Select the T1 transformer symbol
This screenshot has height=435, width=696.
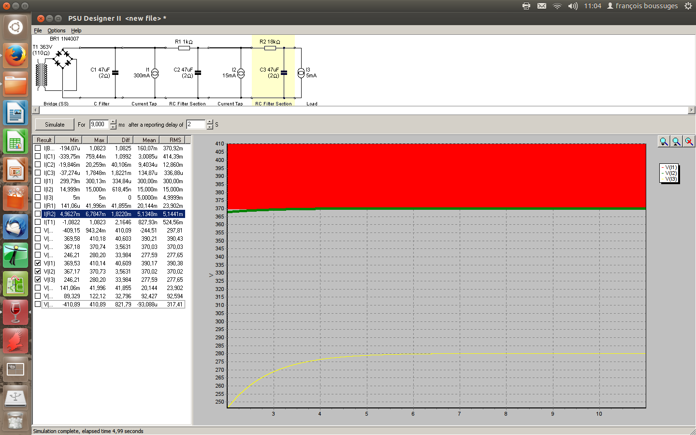pos(42,75)
